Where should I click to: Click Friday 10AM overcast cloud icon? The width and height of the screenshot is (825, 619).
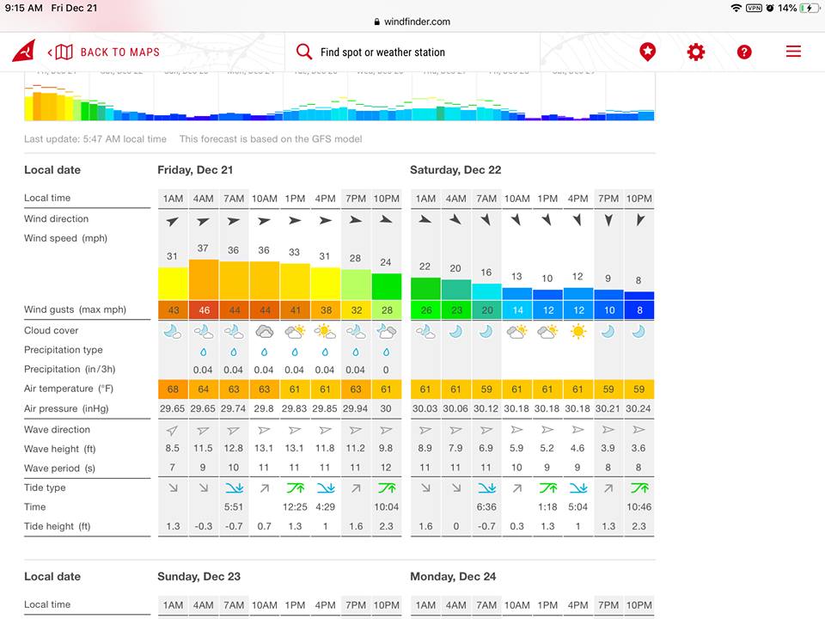point(264,331)
